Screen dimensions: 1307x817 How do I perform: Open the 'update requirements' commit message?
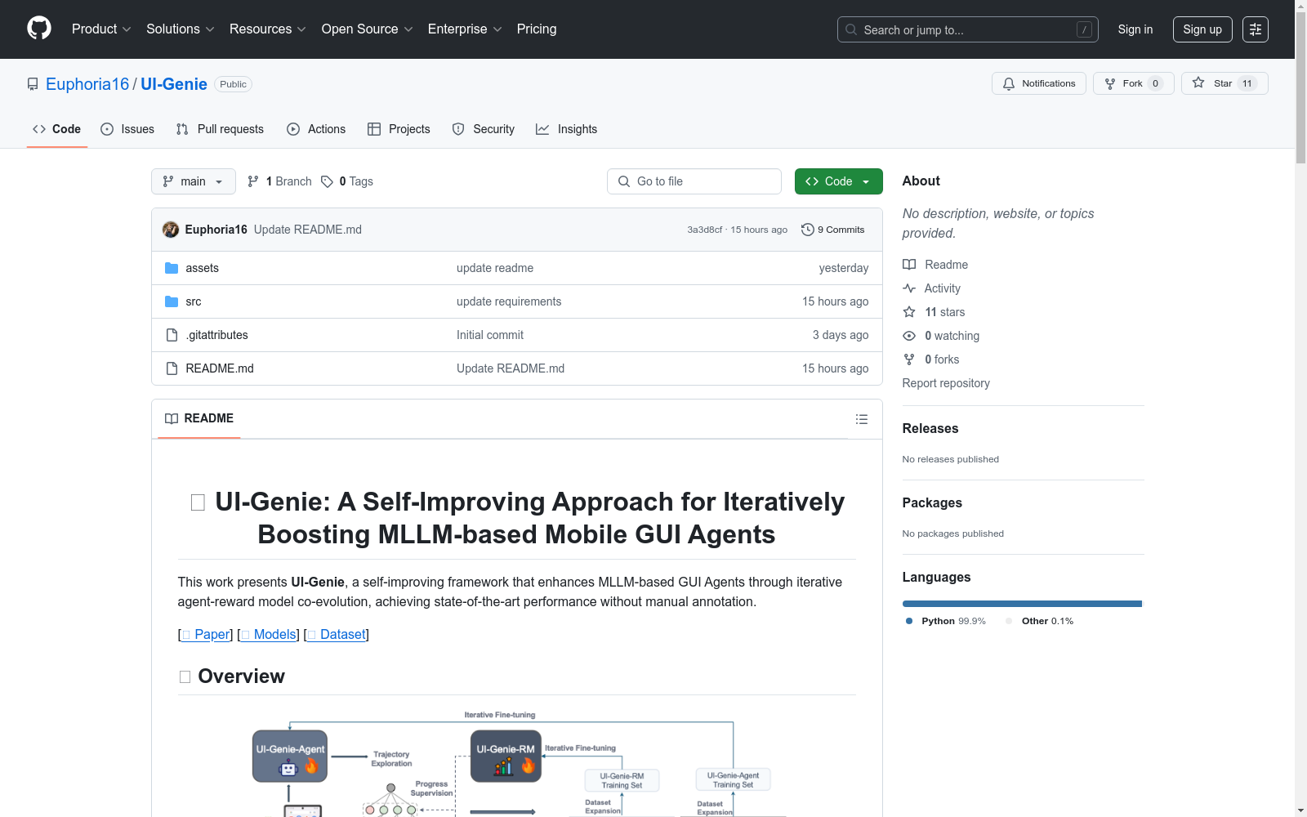509,301
